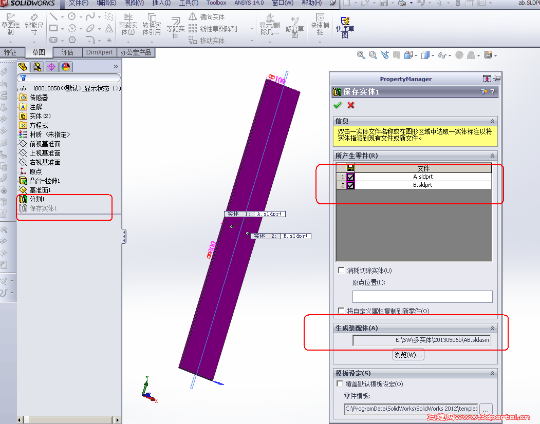Open FeatureManager design tree tab icon
Viewport: 540px width, 424px height.
(x=23, y=67)
